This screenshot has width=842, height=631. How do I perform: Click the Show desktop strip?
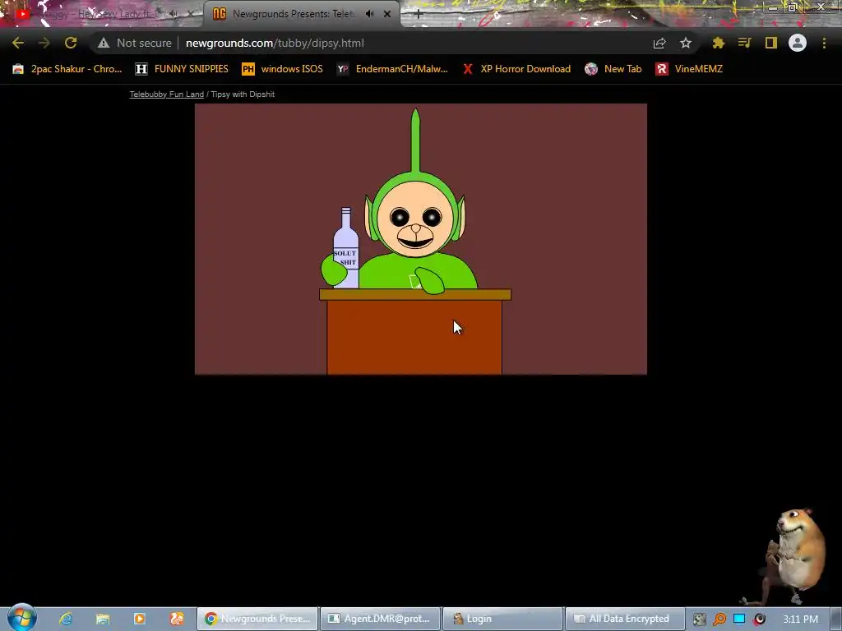click(x=836, y=619)
